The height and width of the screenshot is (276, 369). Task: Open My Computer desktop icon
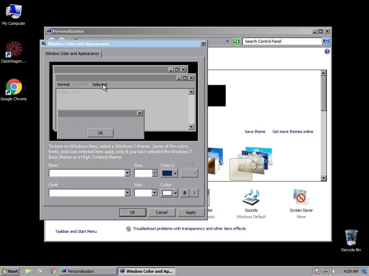tap(14, 15)
